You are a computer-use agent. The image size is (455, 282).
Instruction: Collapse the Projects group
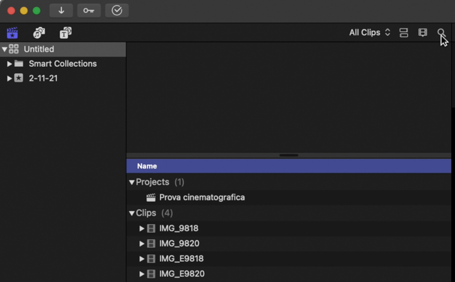tap(131, 182)
